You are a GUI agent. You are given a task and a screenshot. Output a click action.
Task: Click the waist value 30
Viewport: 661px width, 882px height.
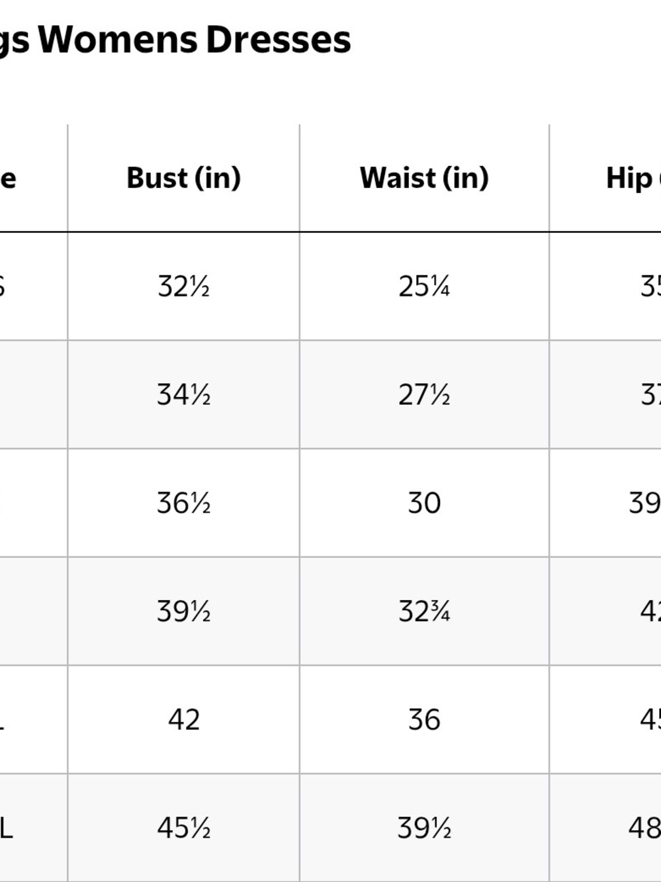click(424, 504)
